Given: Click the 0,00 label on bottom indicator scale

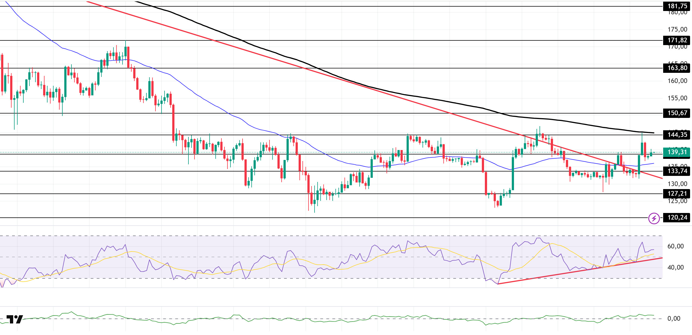Looking at the screenshot, I should coord(674,319).
